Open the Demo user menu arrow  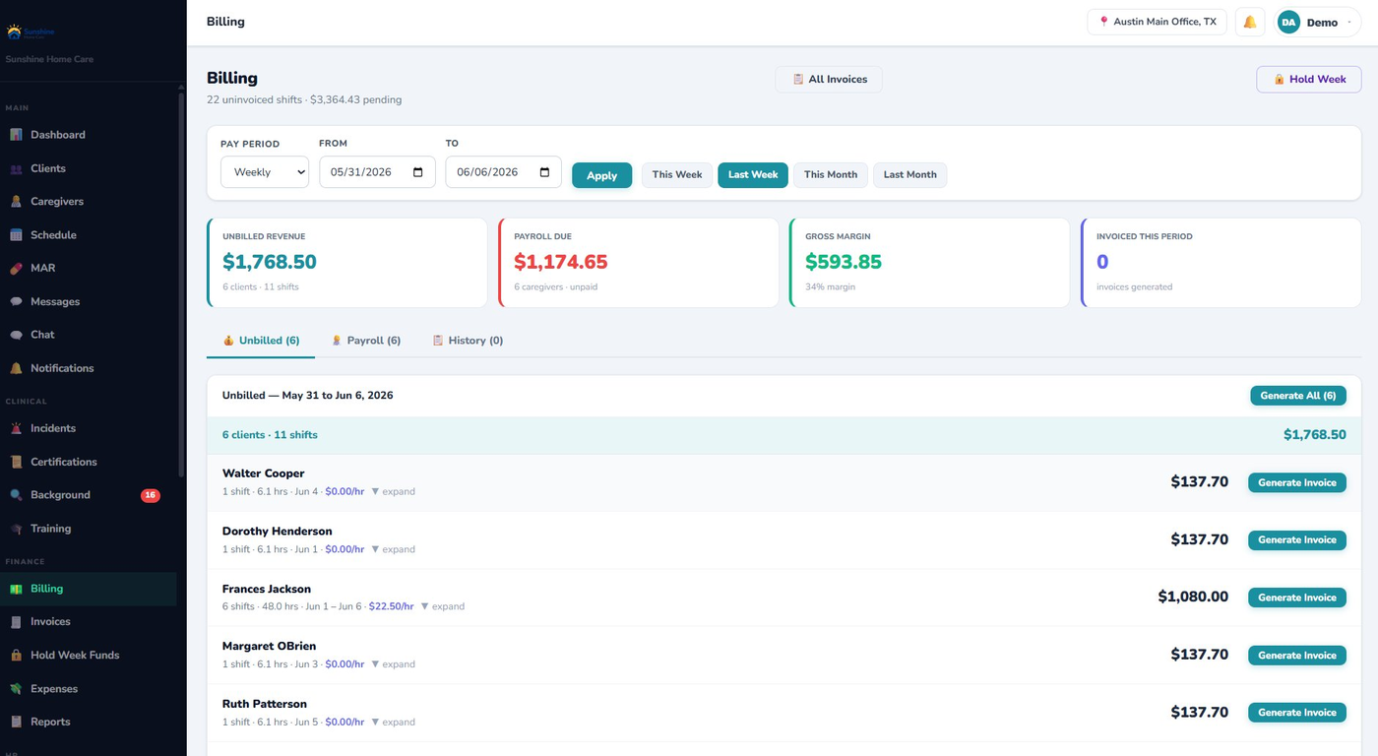[1348, 22]
